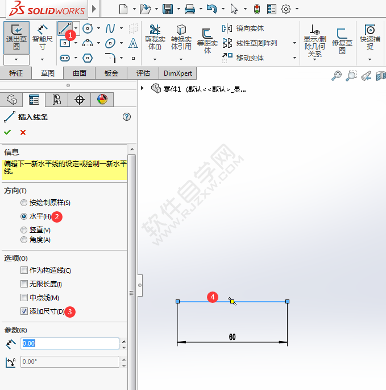The image size is (386, 390).
Task: Select the Circle sketch tool
Action: [88, 28]
